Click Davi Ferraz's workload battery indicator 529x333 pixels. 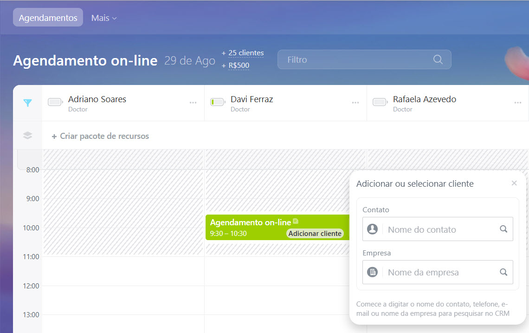[218, 102]
